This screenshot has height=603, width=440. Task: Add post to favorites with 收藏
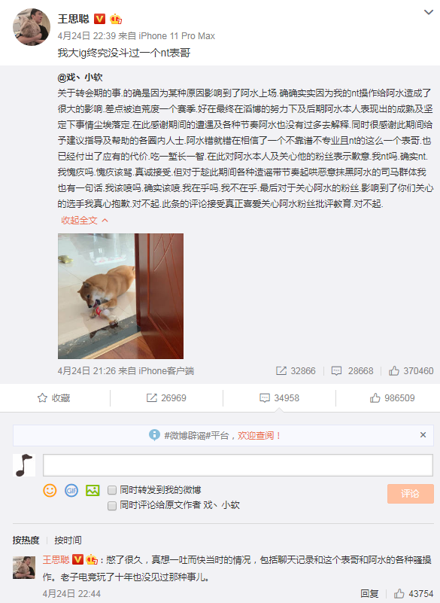[x=54, y=398]
